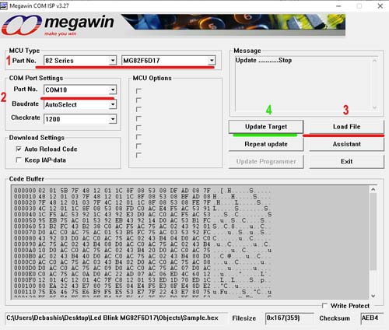Click the Code Buffer scrollbar down arrow
The height and width of the screenshot is (330, 389).
click(x=373, y=296)
